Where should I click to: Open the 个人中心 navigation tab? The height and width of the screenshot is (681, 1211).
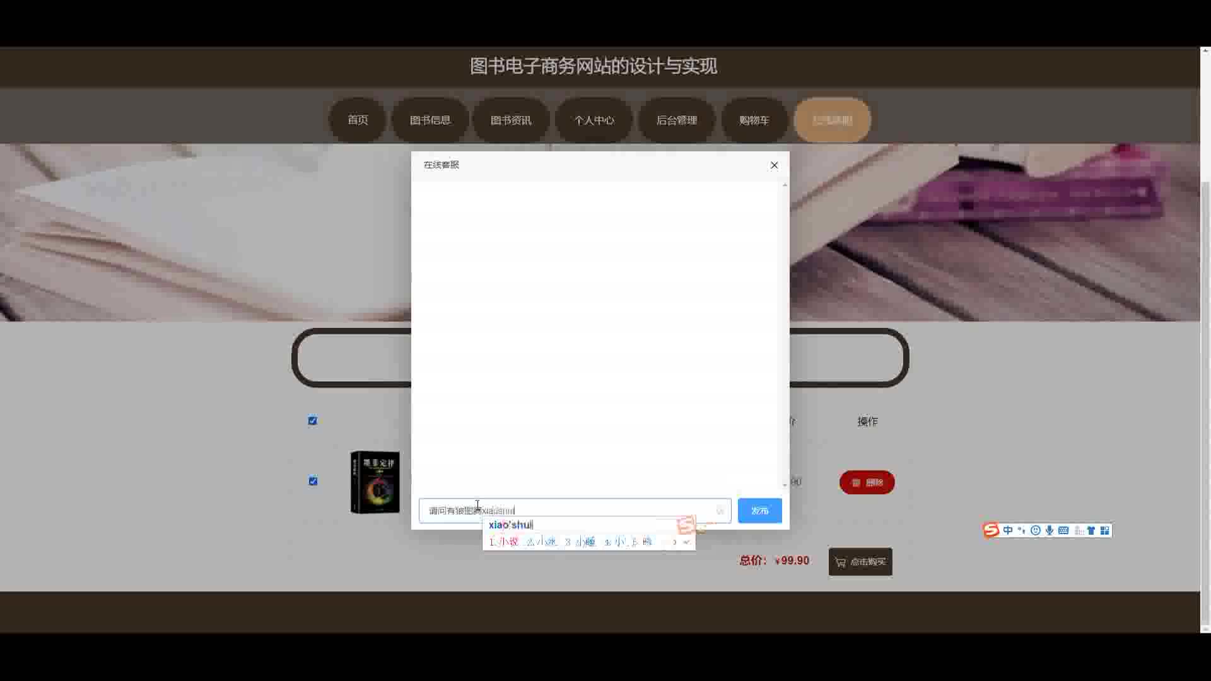click(x=594, y=120)
